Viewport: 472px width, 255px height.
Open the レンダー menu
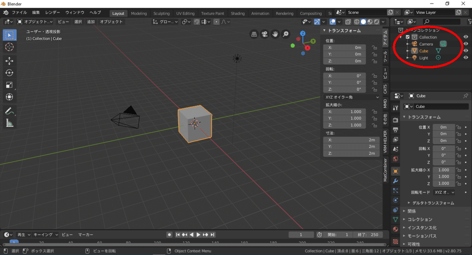coord(52,13)
